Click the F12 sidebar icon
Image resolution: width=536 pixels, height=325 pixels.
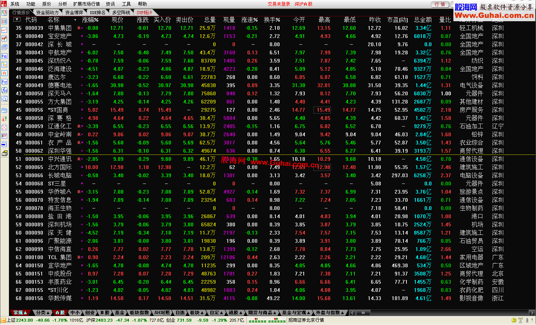(4, 82)
